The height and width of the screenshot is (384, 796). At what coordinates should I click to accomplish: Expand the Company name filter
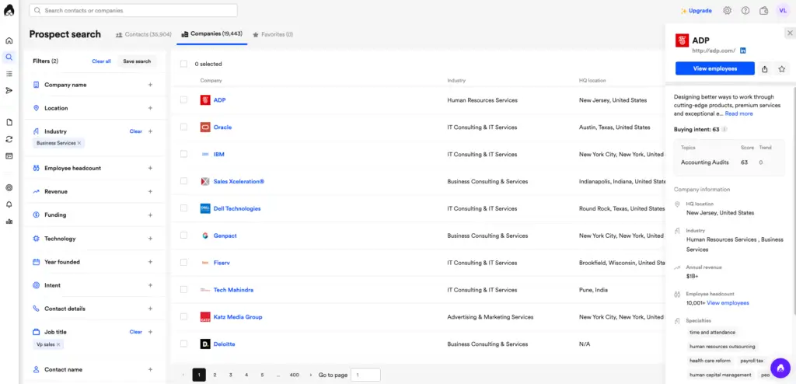[150, 85]
